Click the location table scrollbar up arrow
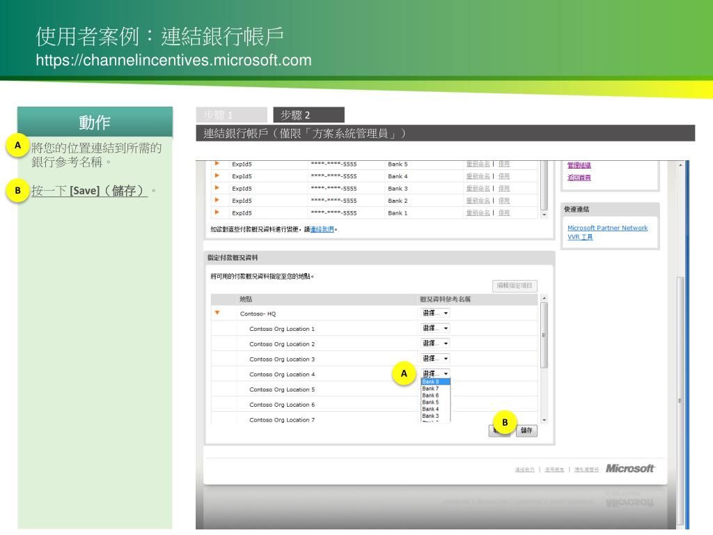The width and height of the screenshot is (713, 535). tap(544, 298)
